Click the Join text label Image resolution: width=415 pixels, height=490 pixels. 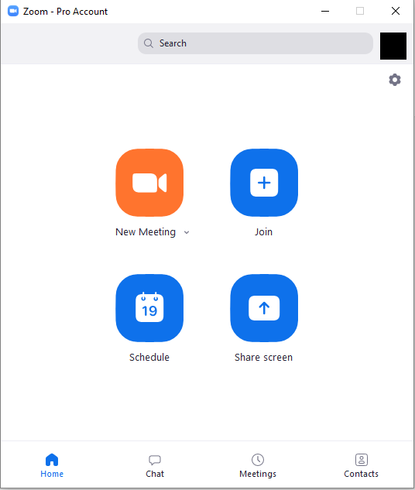pos(263,232)
